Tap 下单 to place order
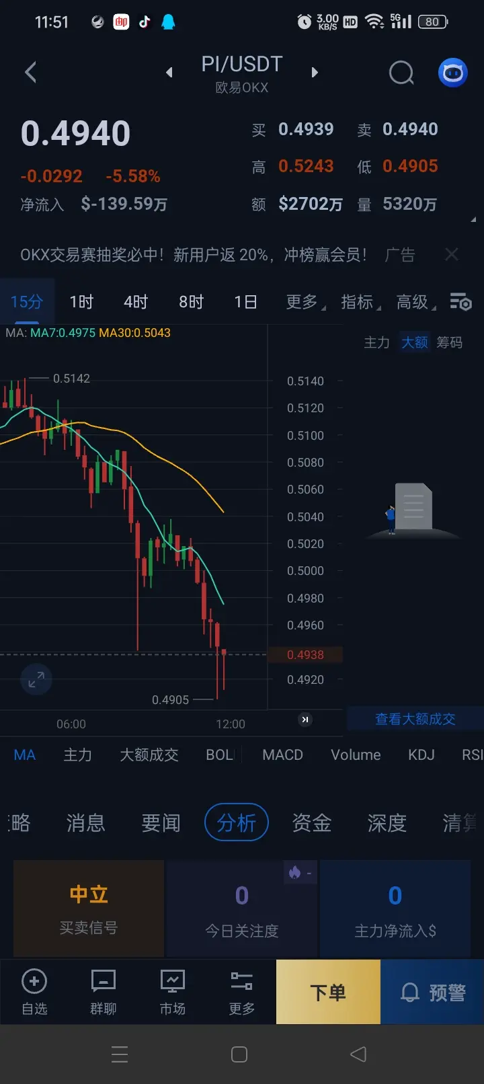The image size is (484, 1084). [328, 992]
